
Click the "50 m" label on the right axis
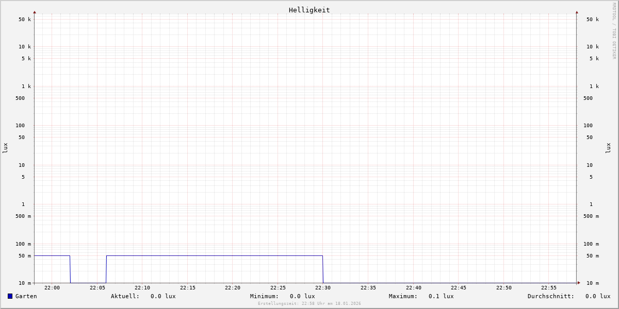click(593, 256)
